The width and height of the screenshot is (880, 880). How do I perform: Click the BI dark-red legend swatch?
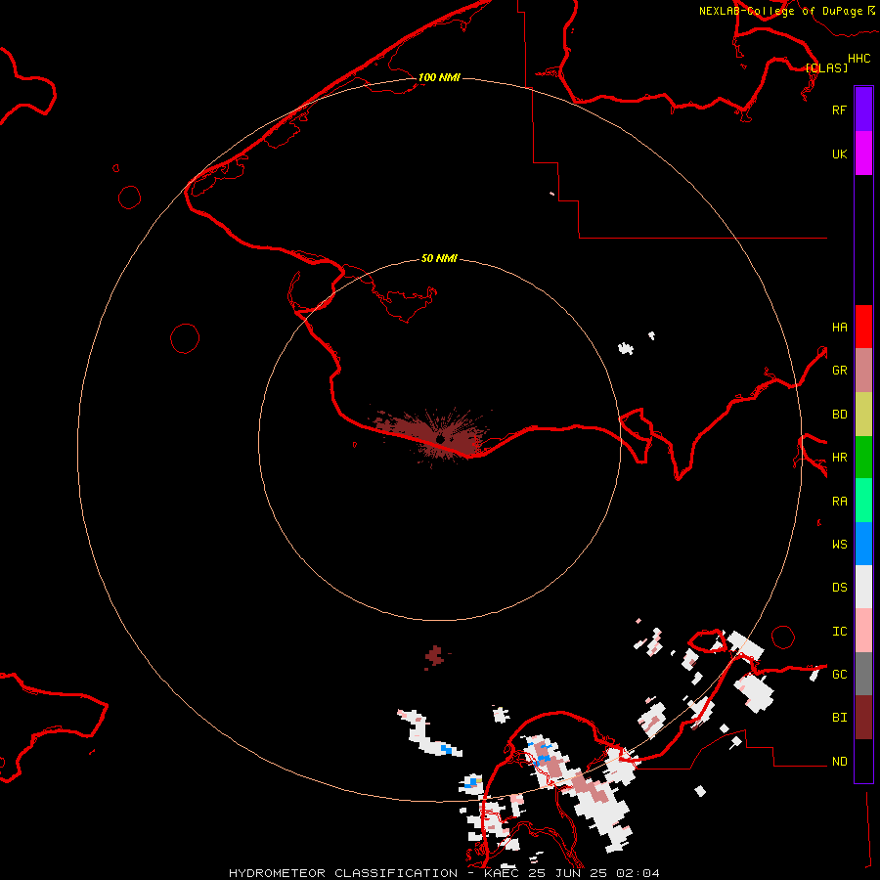click(863, 718)
